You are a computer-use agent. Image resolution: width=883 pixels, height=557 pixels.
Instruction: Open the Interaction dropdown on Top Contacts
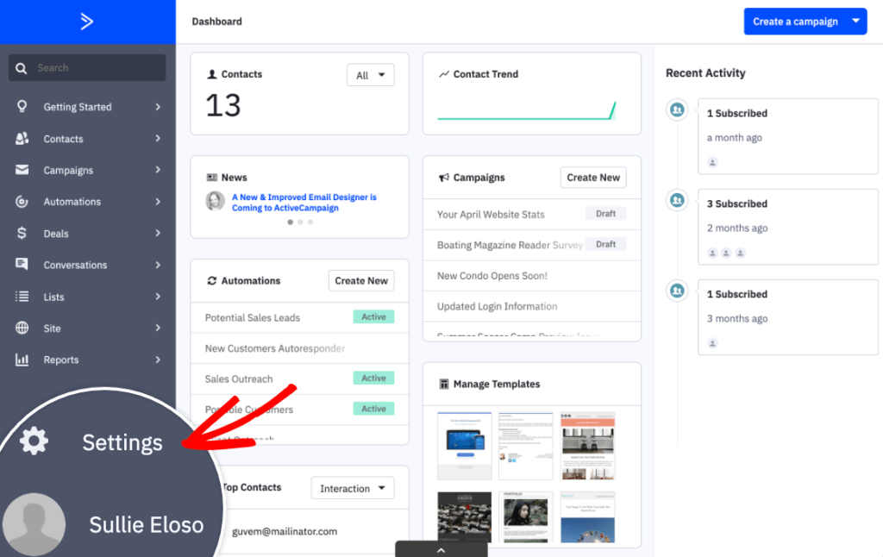click(353, 487)
